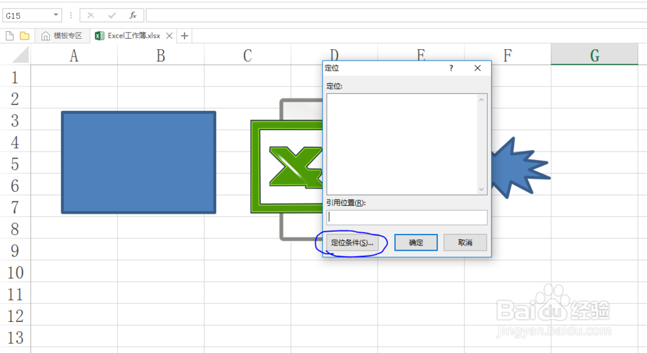Click the 引用位置 reference input field
This screenshot has height=353, width=647.
pyautogui.click(x=407, y=218)
